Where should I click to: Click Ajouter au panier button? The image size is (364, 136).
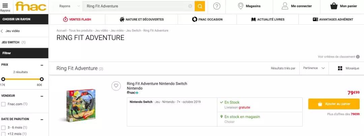pos(334,104)
